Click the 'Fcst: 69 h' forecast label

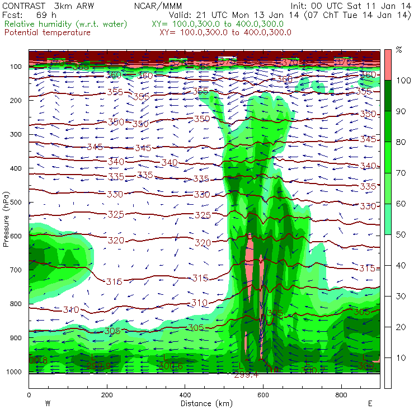pos(29,15)
